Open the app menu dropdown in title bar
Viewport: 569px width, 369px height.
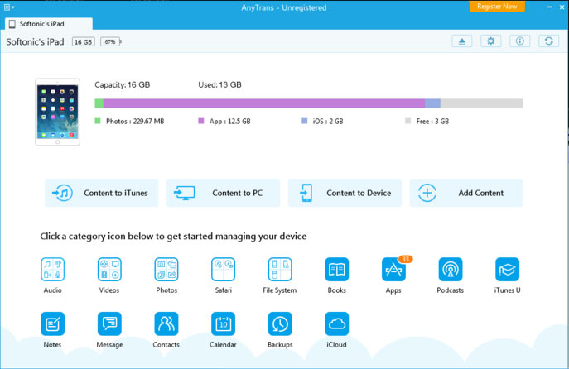point(9,7)
